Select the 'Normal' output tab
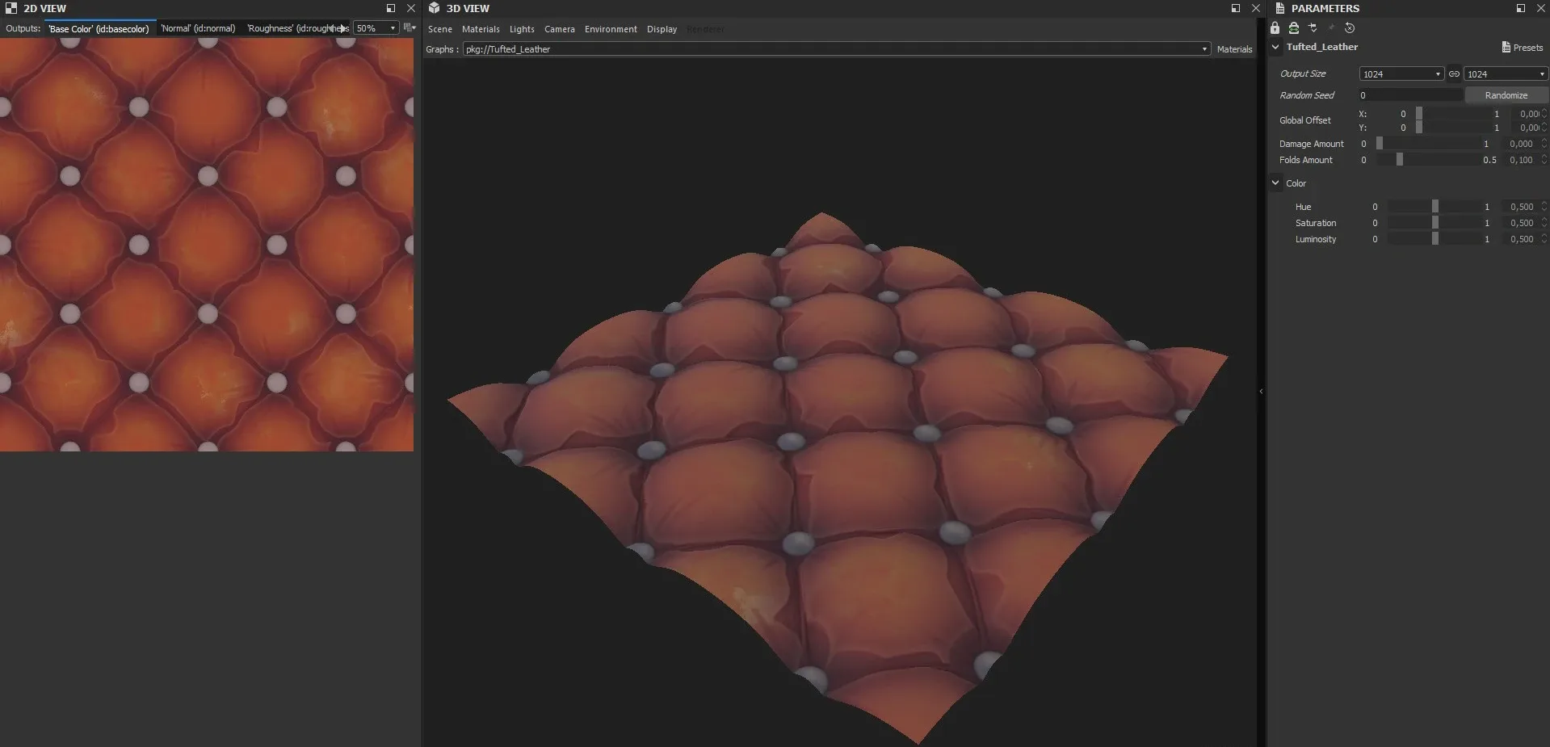This screenshot has height=747, width=1550. [198, 28]
